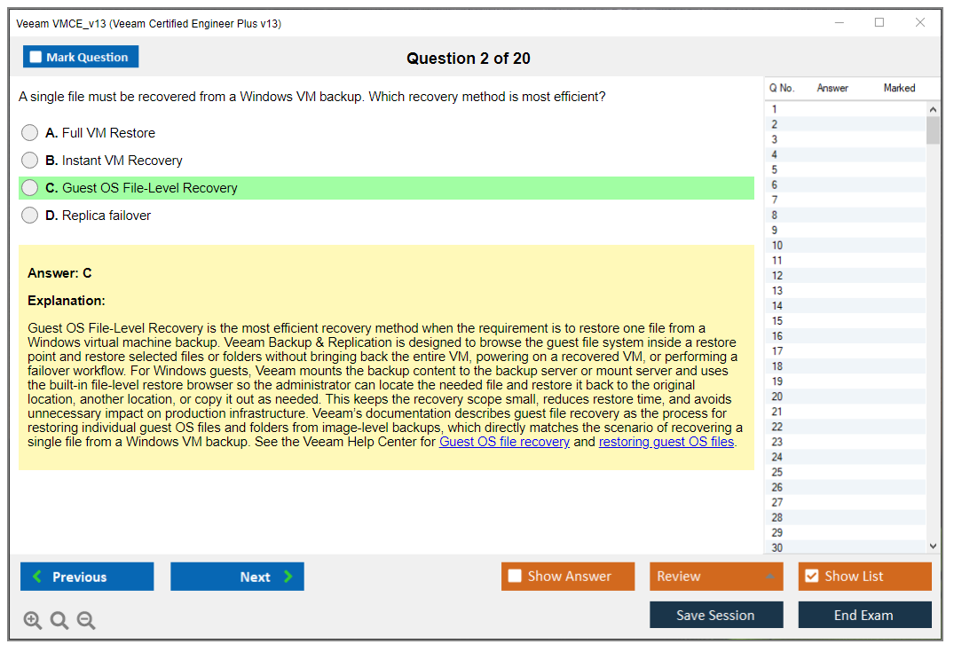Toggle the Show Answer checkbox
The image size is (954, 652).
[515, 576]
